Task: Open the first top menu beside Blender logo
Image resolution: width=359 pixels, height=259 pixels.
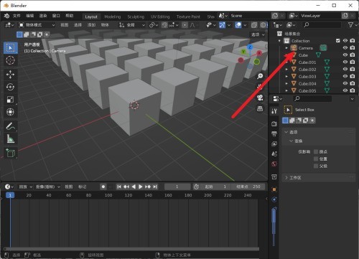Action: [17, 16]
